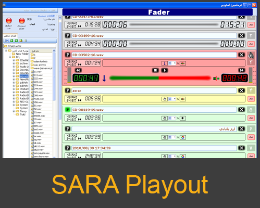
Task: Click the green left-arrow Back icon in the file toolbar
Action: 11,41
